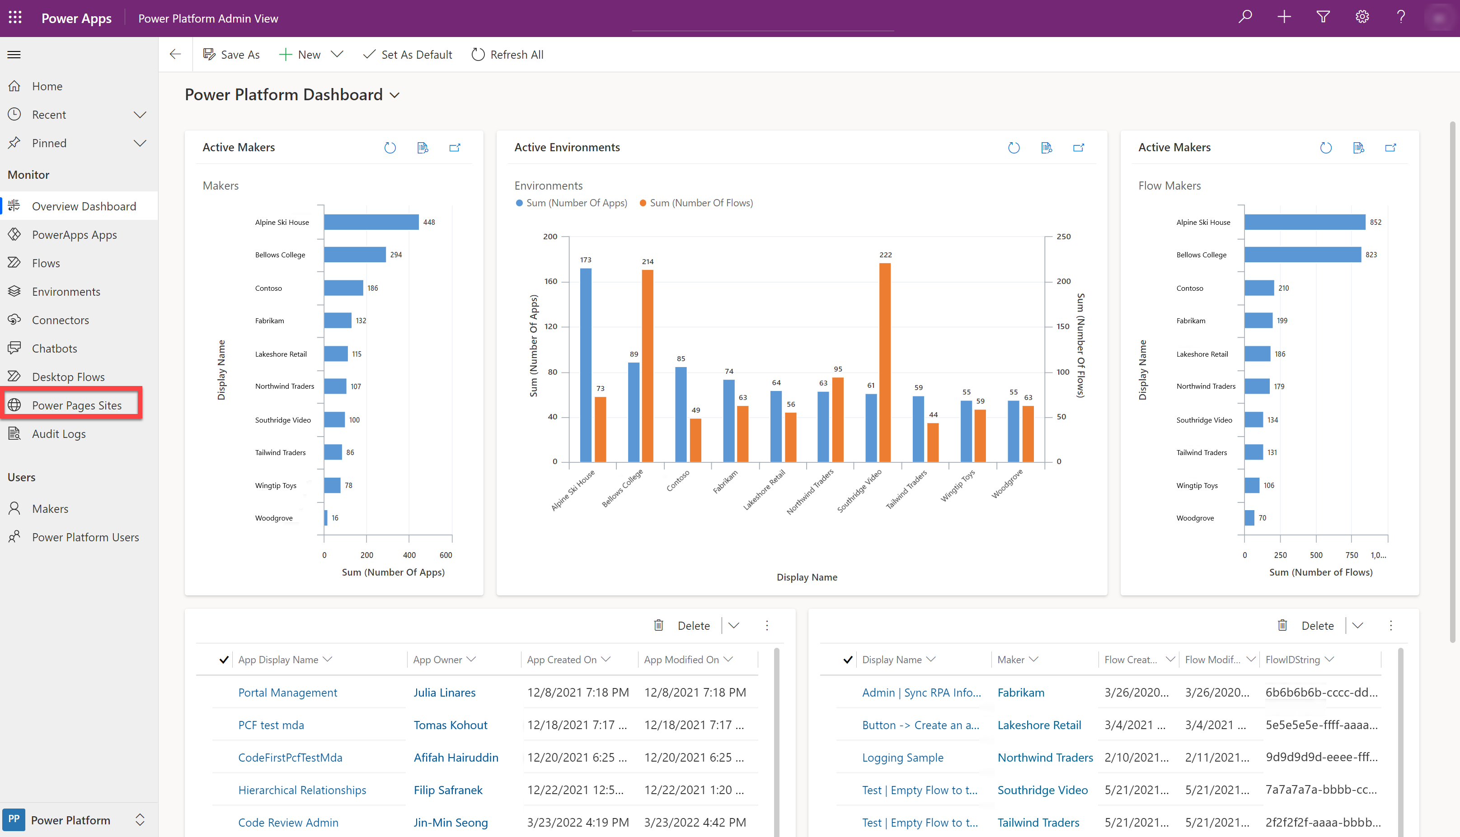
Task: Click the Refresh All icon button
Action: 479,54
